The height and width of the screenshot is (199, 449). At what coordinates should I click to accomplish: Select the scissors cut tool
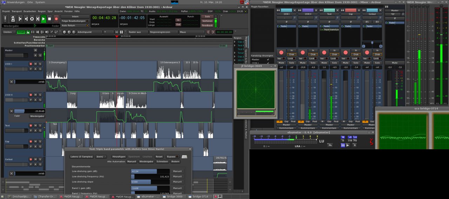[38, 32]
